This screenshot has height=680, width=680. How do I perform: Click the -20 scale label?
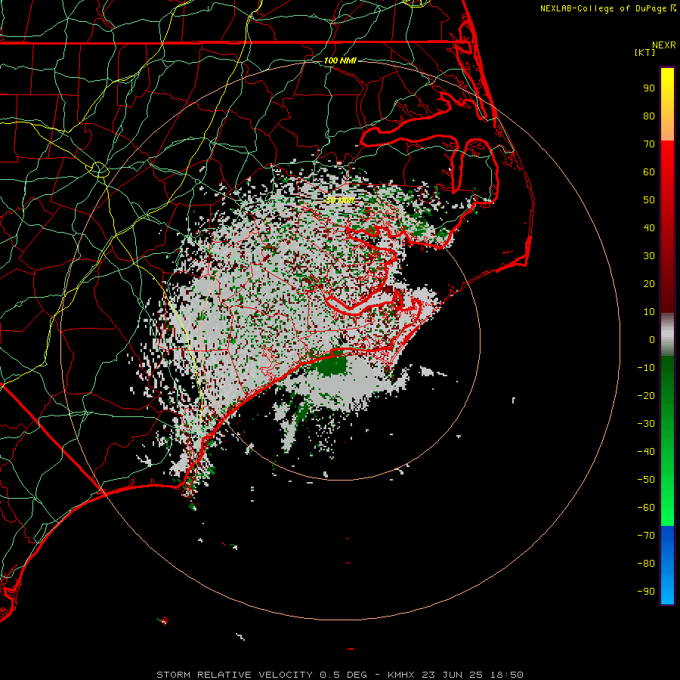[x=646, y=396]
